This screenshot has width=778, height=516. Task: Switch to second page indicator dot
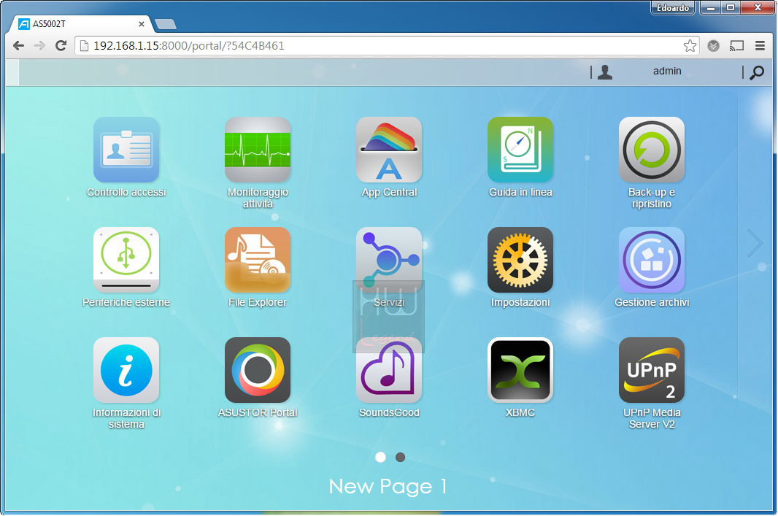[x=401, y=457]
